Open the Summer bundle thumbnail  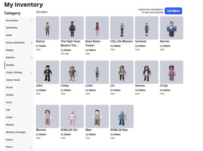coord(147,28)
